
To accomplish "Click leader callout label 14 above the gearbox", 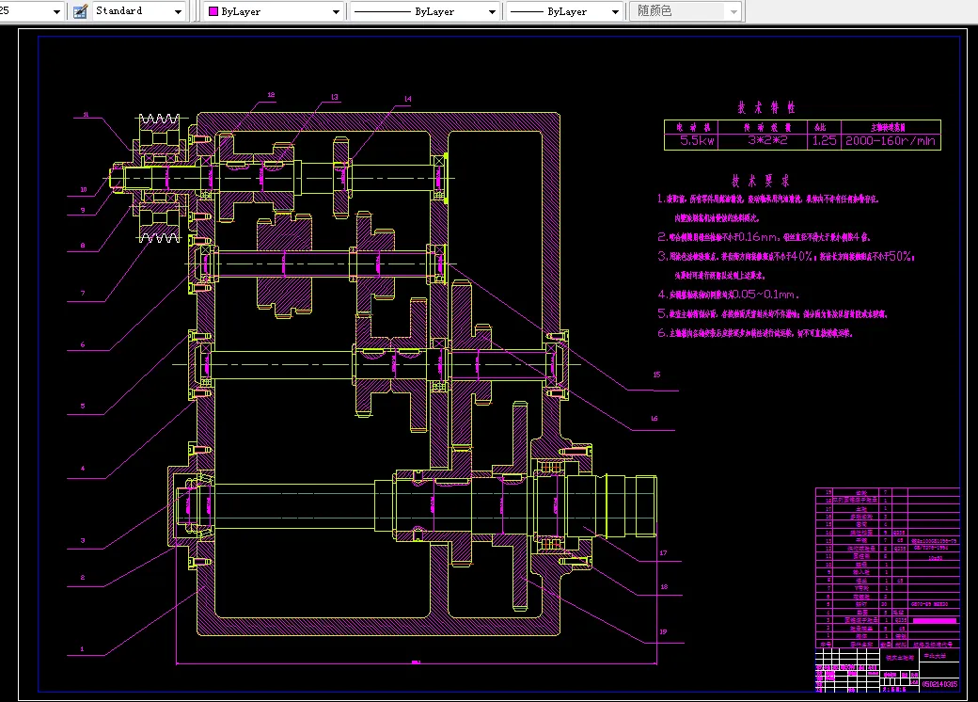I will point(408,99).
